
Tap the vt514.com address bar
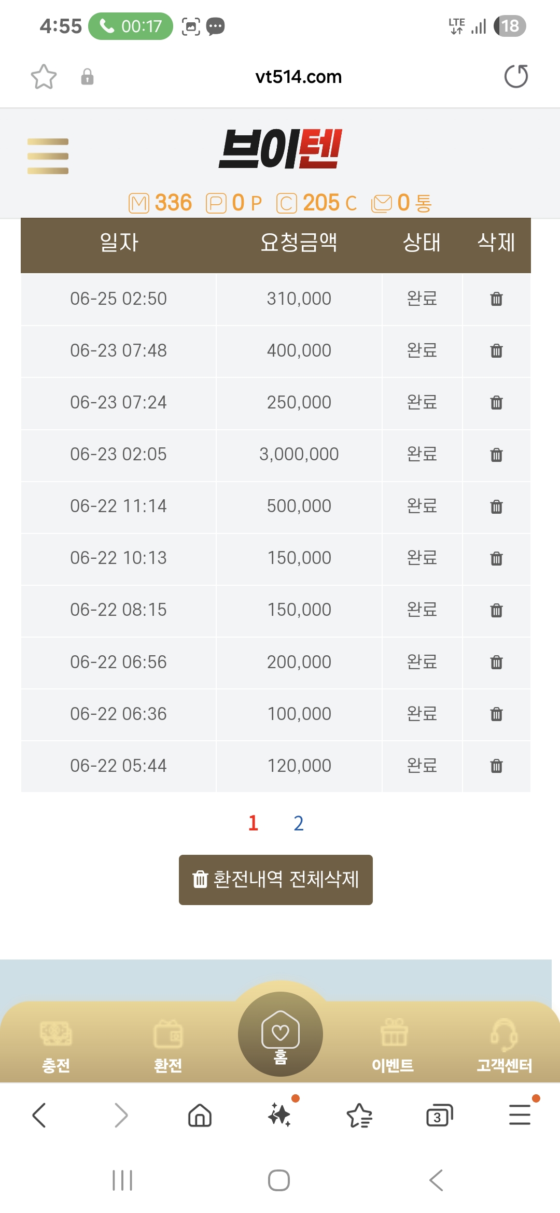298,77
